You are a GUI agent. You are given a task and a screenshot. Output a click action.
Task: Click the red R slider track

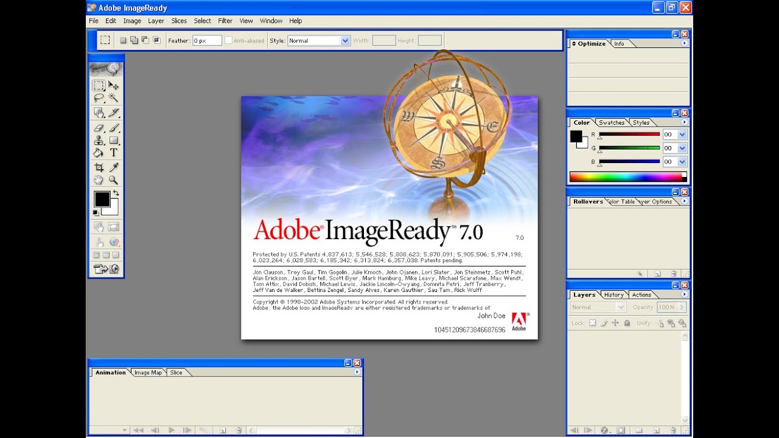click(629, 134)
